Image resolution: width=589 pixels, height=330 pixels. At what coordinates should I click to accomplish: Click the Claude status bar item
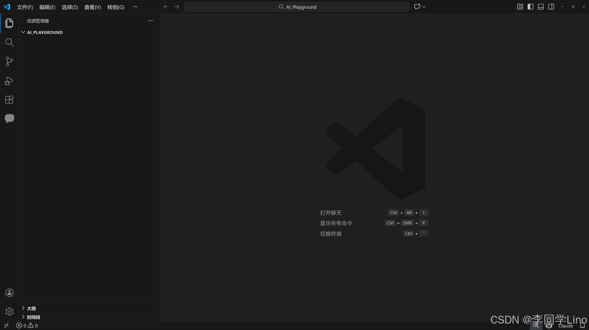click(x=566, y=326)
